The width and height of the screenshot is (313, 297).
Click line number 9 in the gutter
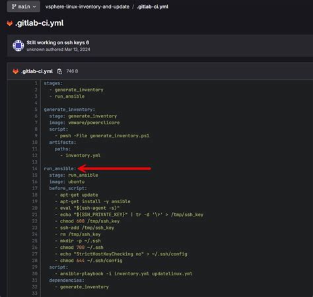[x=36, y=136]
